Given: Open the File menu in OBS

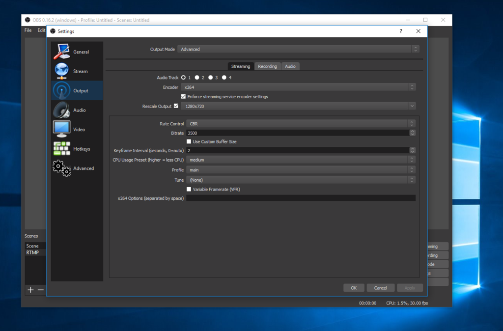Looking at the screenshot, I should coord(28,30).
